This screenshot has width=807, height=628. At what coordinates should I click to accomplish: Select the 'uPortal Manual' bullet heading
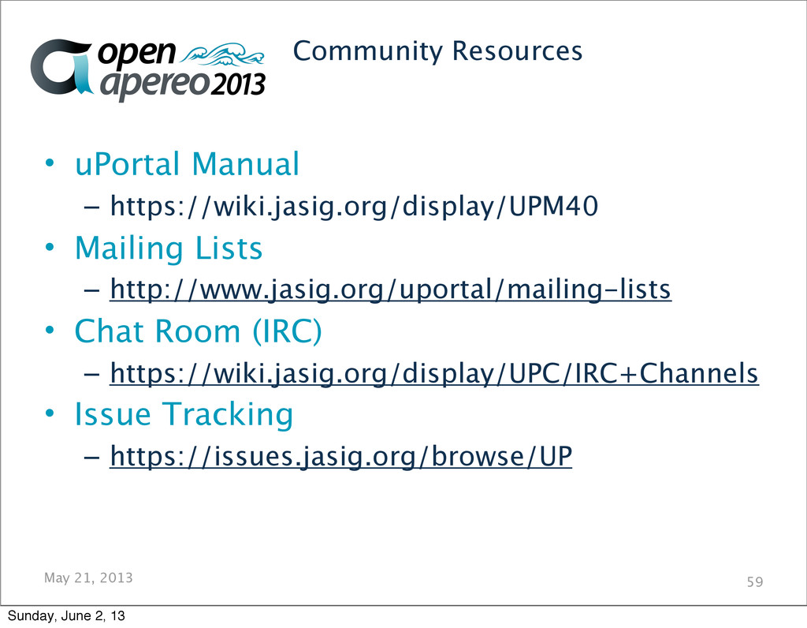point(187,164)
